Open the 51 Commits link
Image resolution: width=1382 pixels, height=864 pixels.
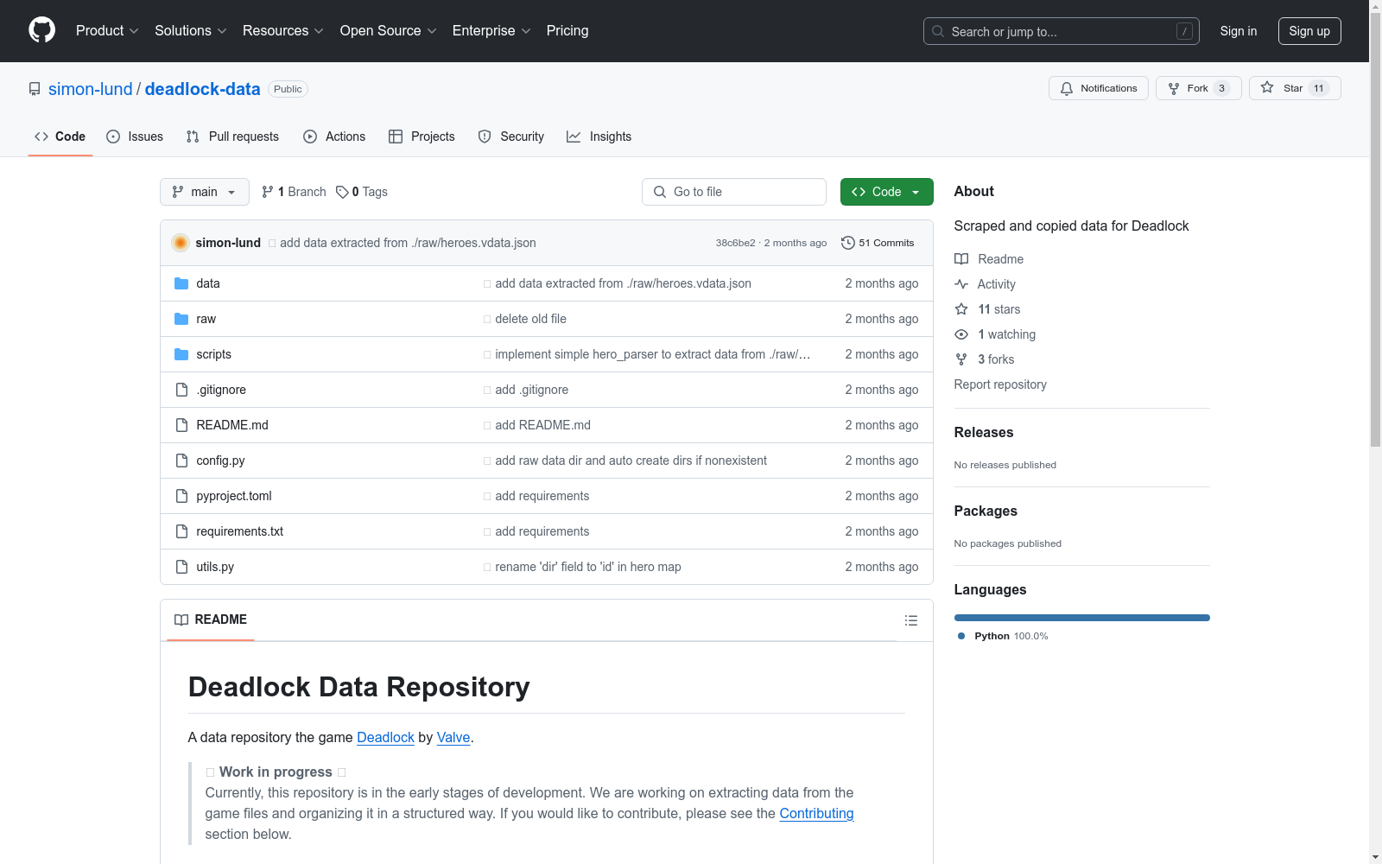878,243
